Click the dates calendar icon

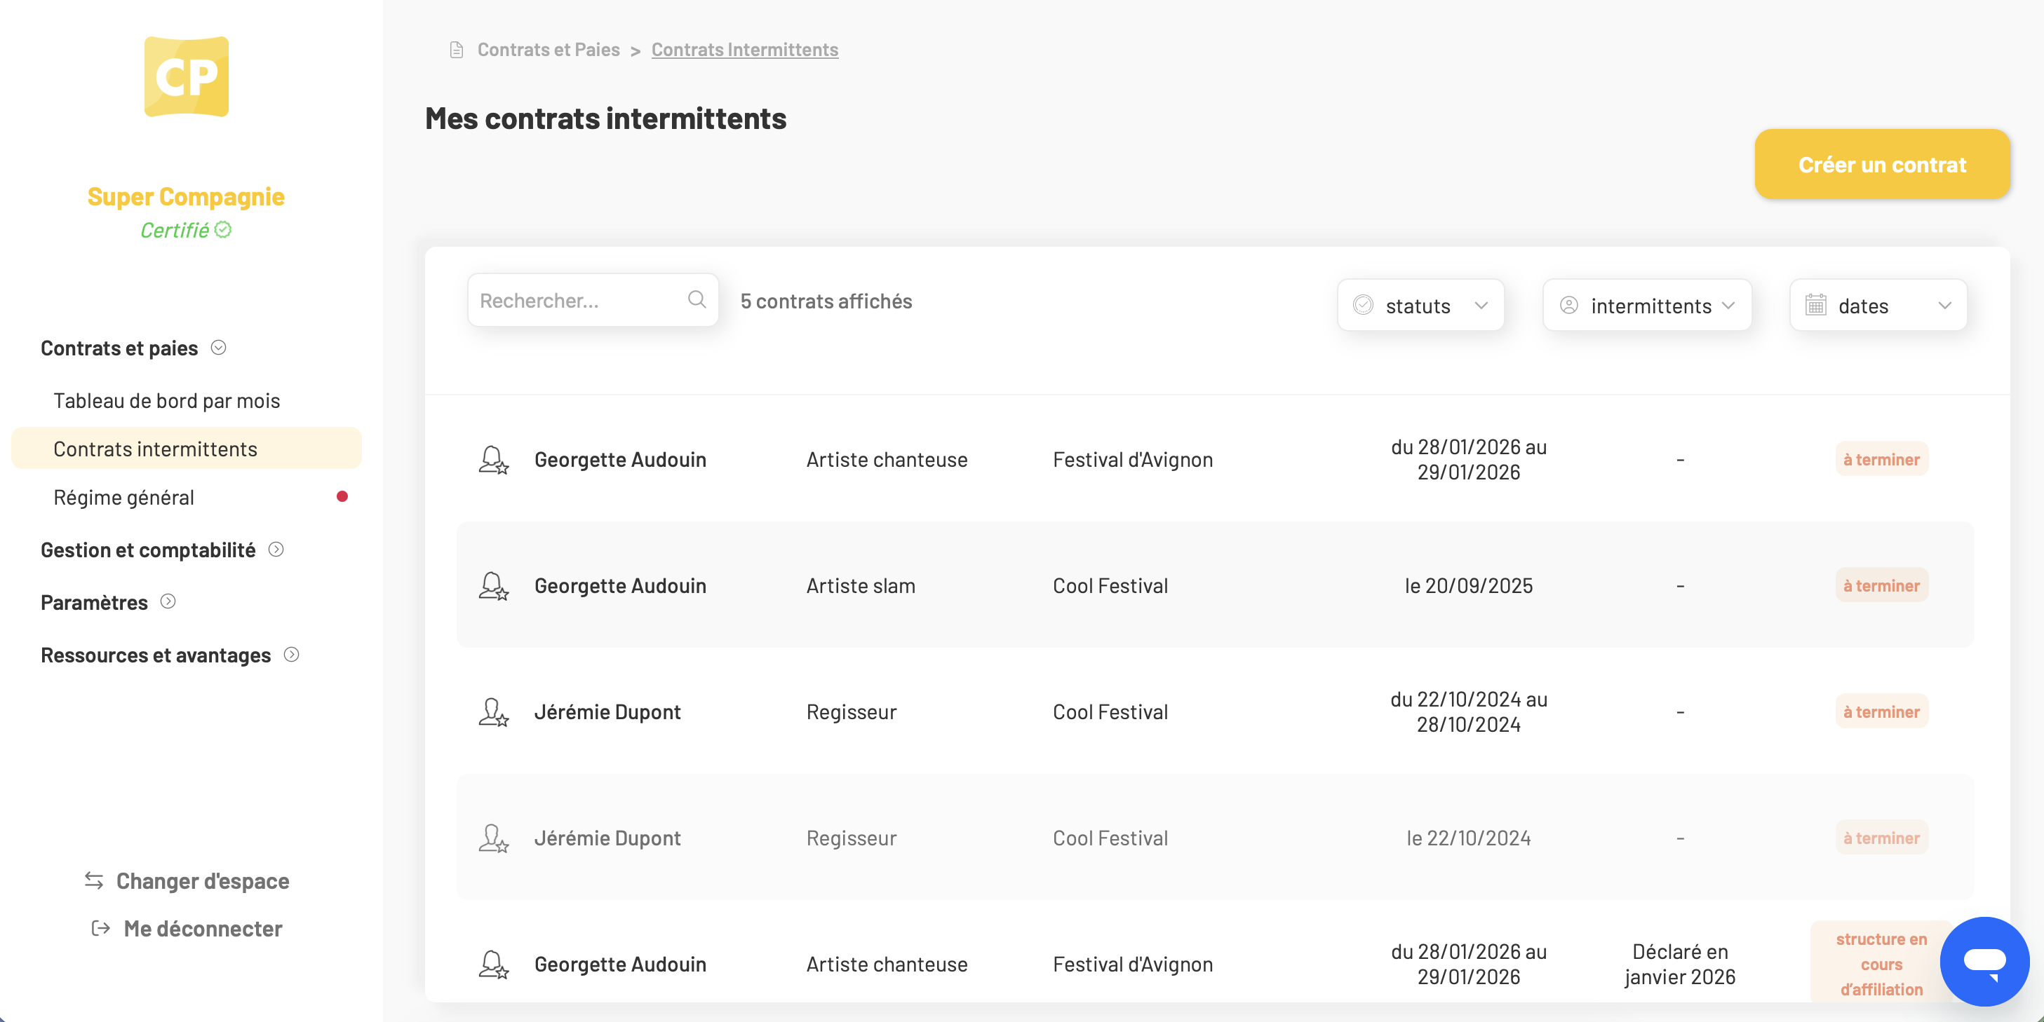(1815, 305)
